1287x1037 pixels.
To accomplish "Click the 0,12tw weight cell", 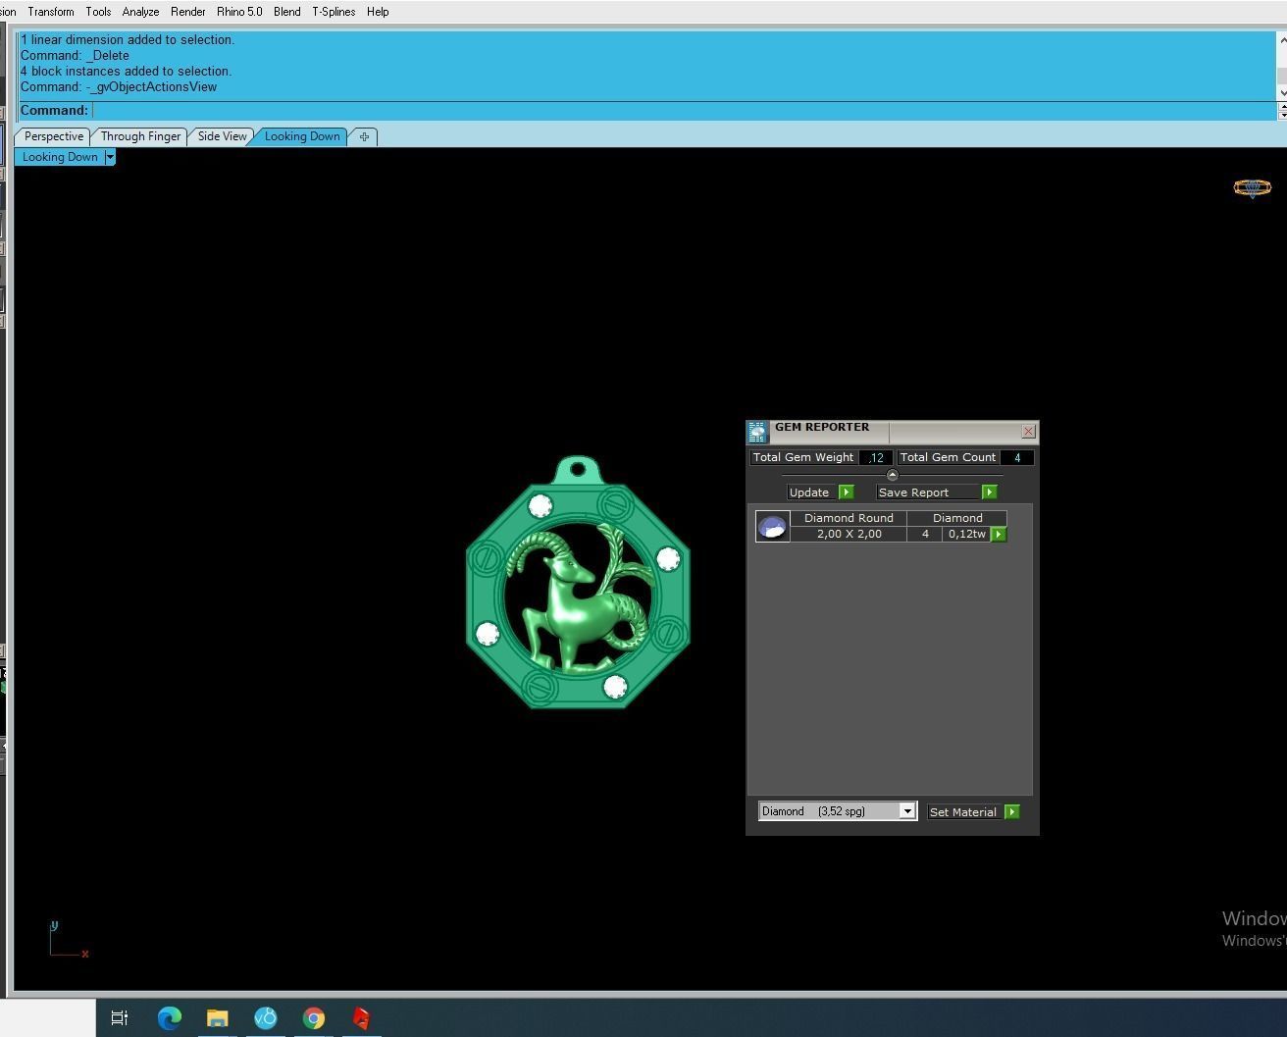I will pos(966,534).
